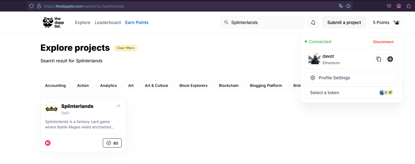This screenshot has width=415, height=164.
Task: Select the Art category chip
Action: coord(131,85)
